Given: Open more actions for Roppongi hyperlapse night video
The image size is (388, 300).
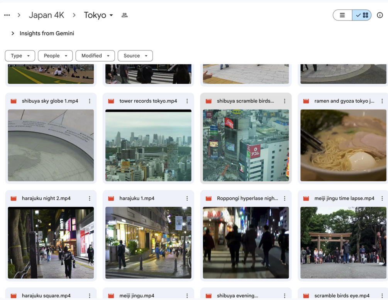Looking at the screenshot, I should click(x=285, y=199).
